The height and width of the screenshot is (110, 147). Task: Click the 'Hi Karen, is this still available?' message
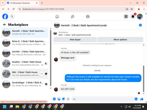tap(75, 53)
